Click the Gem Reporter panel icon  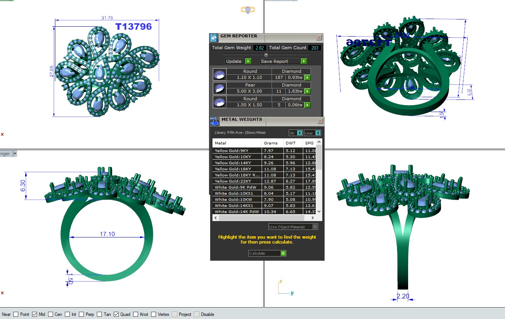(x=214, y=37)
